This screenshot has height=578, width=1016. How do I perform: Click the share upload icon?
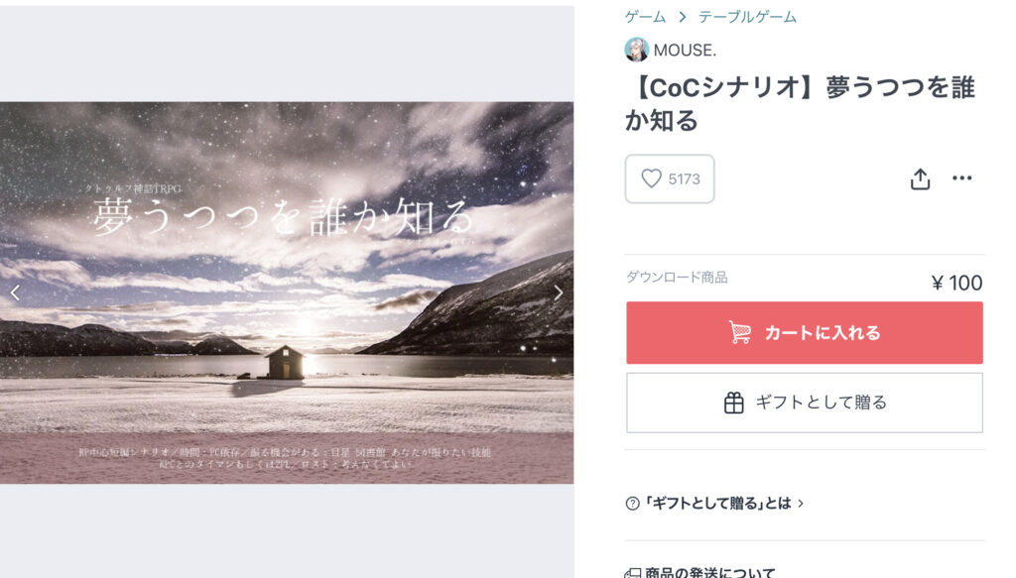click(x=920, y=179)
